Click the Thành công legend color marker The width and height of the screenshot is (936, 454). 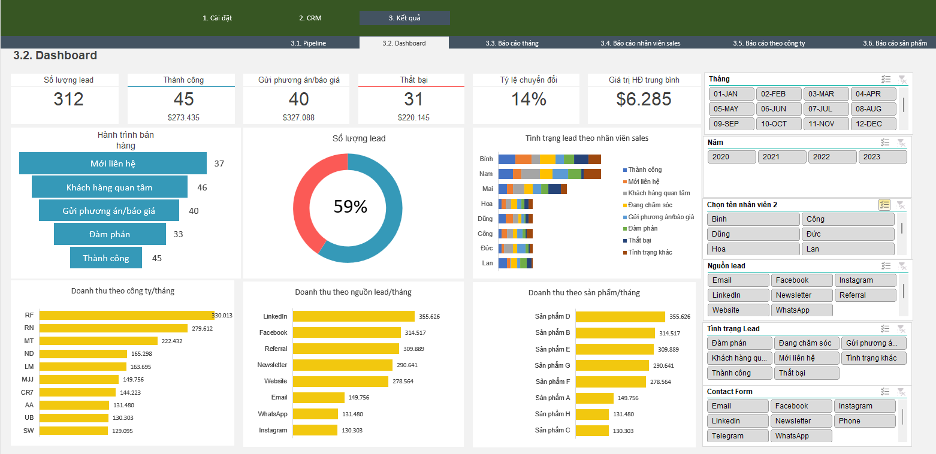tap(625, 170)
